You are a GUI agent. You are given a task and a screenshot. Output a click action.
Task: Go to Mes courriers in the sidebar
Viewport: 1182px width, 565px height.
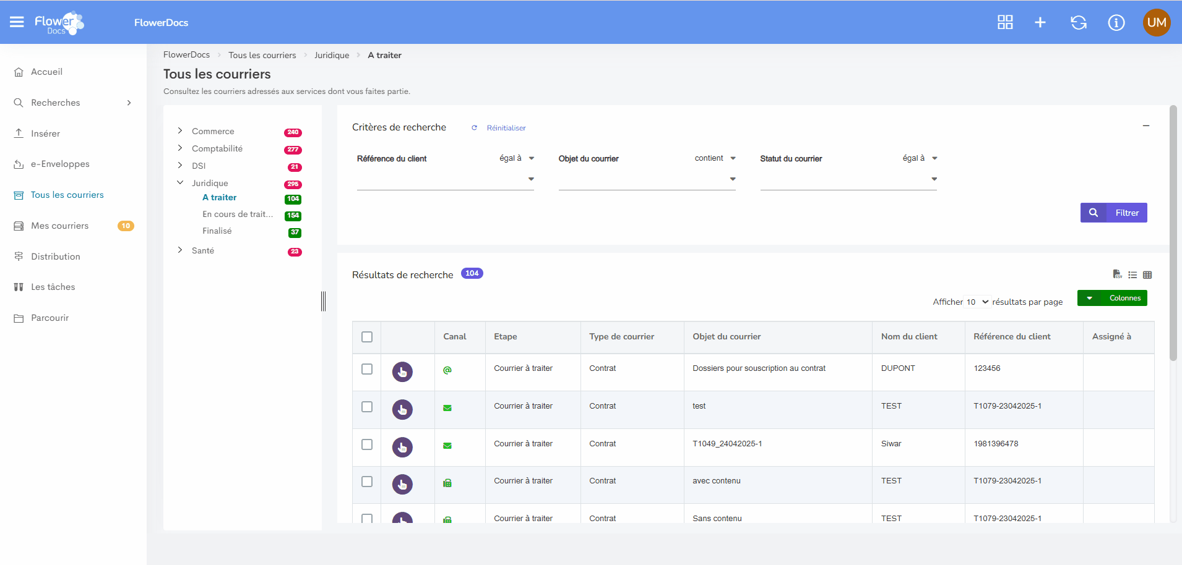60,226
